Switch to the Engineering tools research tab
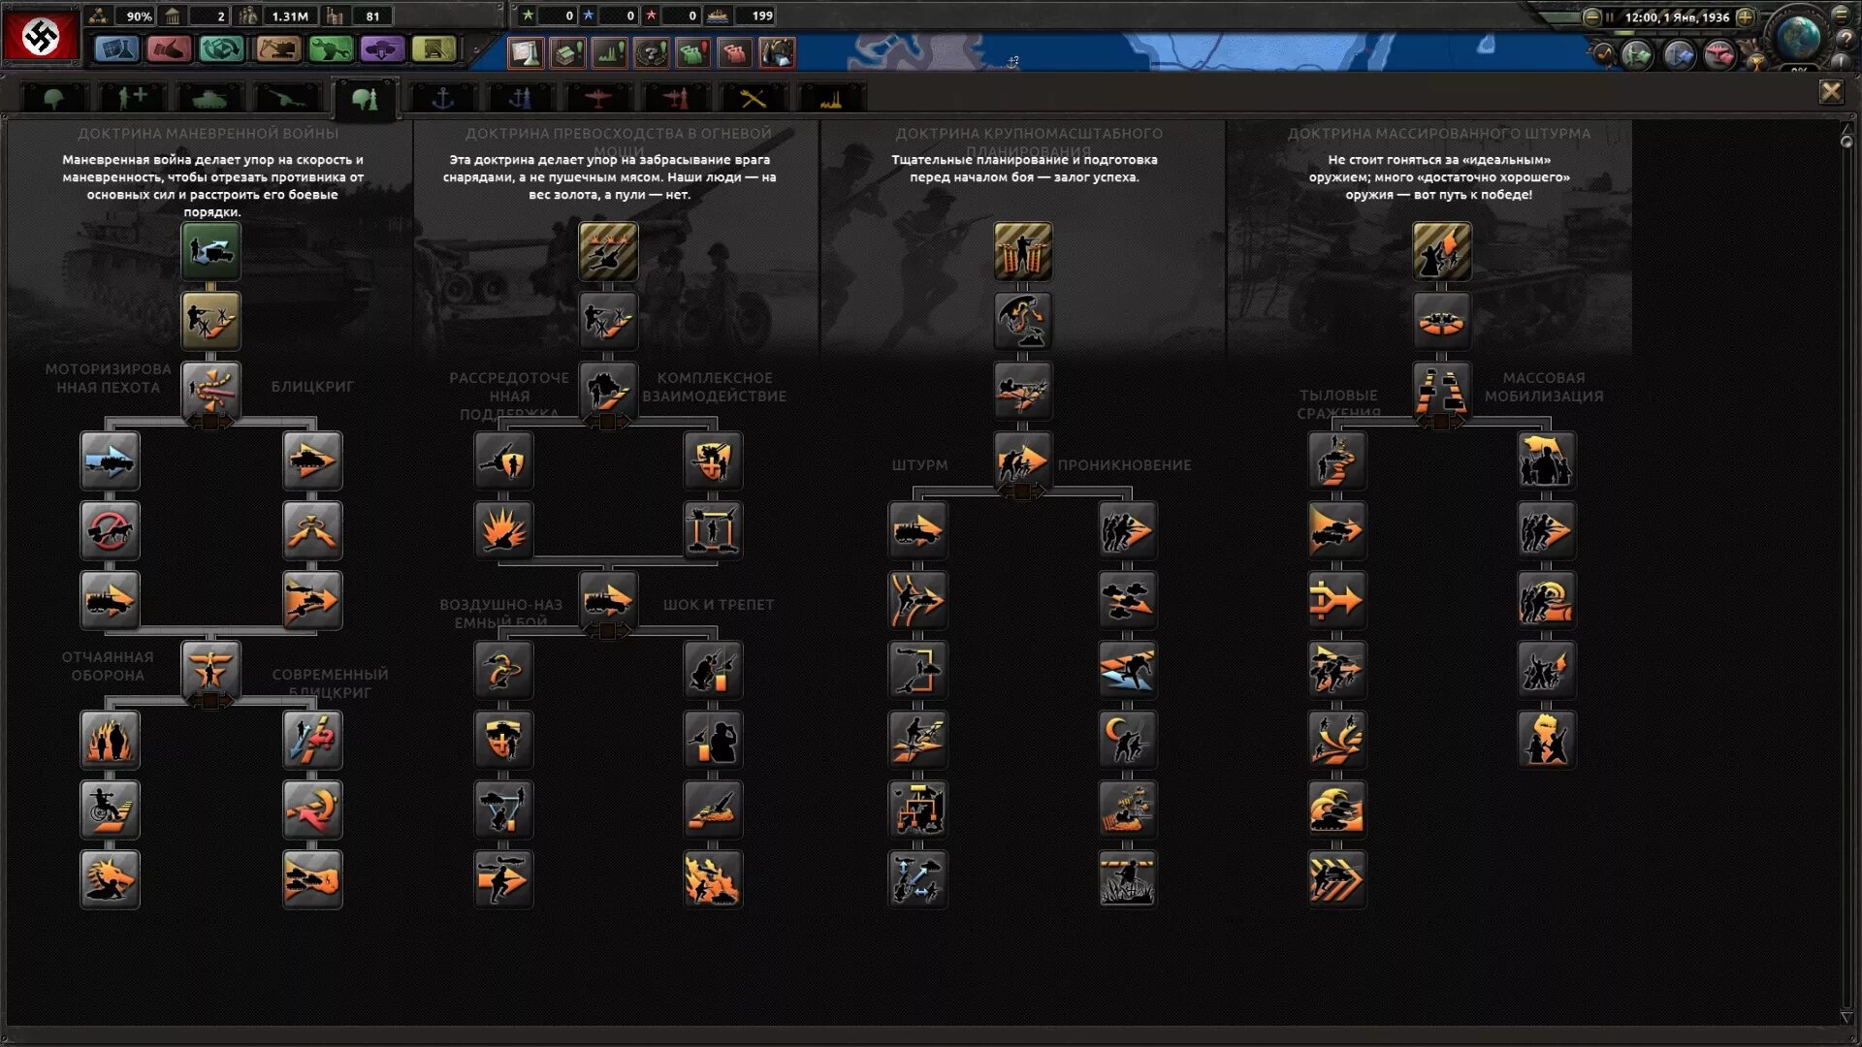The width and height of the screenshot is (1862, 1047). (x=753, y=98)
